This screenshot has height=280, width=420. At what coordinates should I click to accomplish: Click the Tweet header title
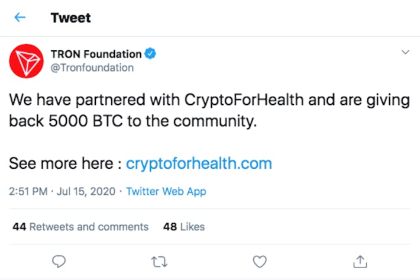(71, 18)
